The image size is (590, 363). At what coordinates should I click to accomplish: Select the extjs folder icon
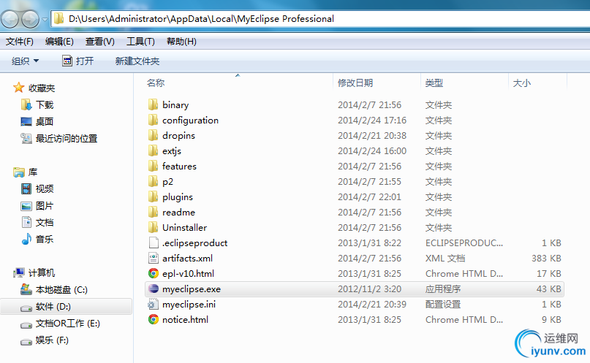153,150
